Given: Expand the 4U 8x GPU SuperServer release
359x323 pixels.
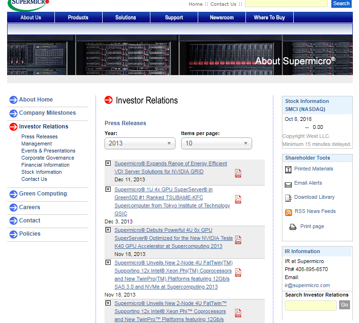Looking at the screenshot, I should click(108, 229).
